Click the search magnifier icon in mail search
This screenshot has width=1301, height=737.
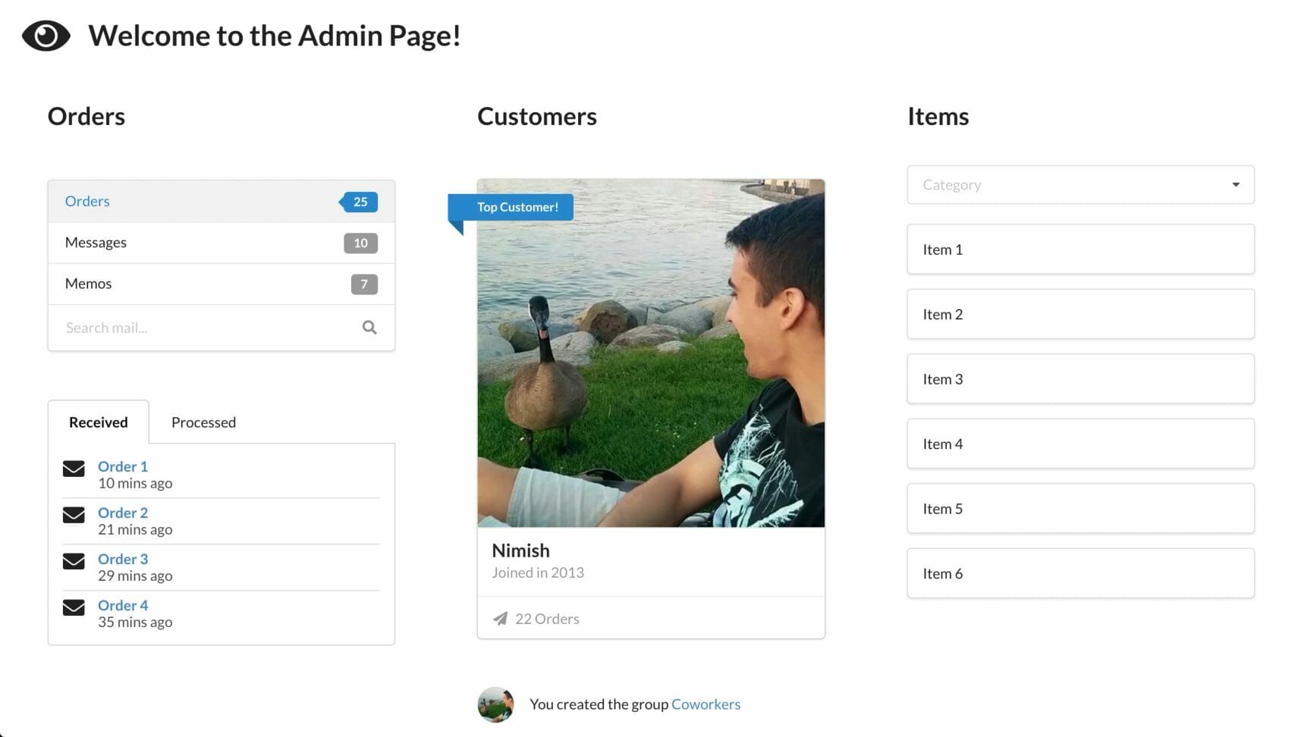[369, 328]
